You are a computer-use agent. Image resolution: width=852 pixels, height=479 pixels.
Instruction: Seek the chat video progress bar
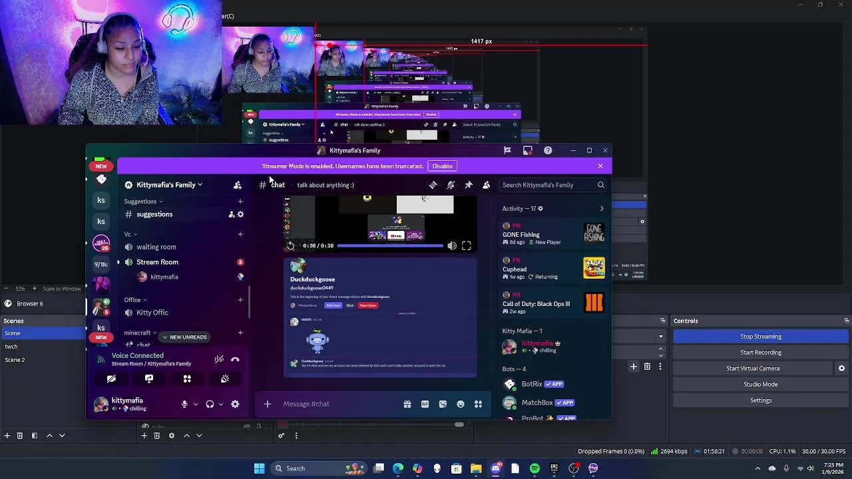click(390, 246)
